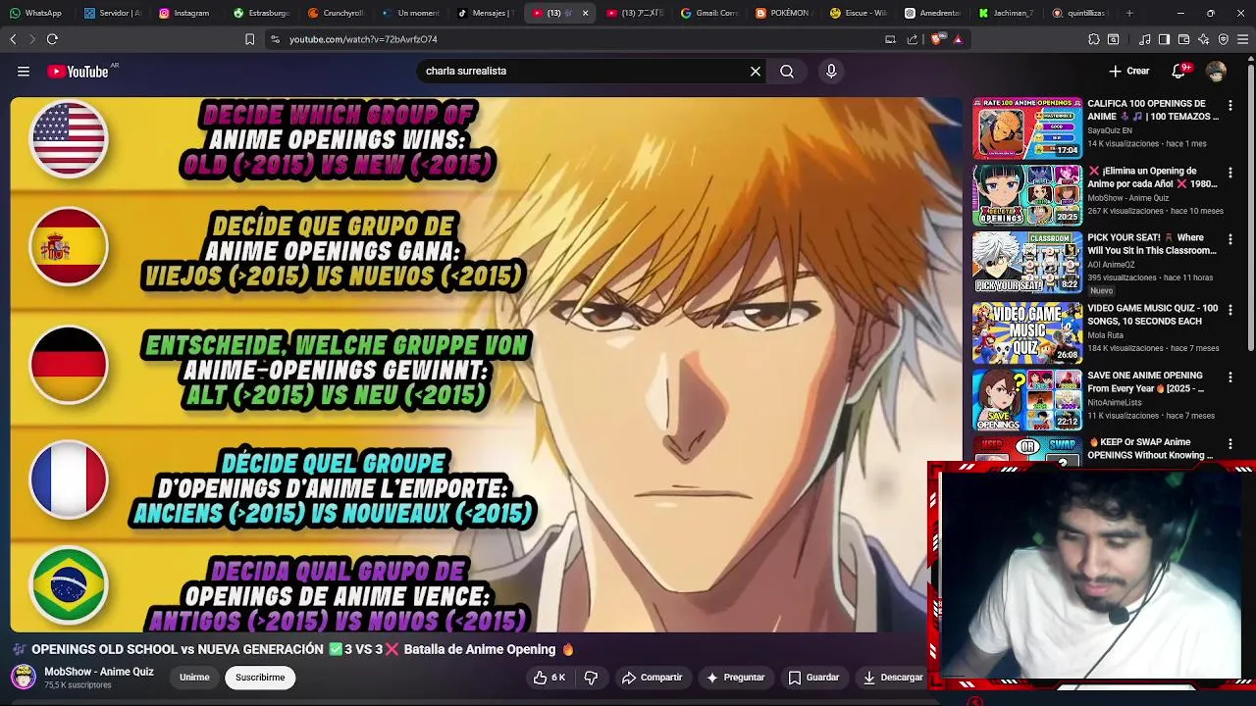Open the Crear upload menu
The width and height of the screenshot is (1256, 706).
point(1129,71)
